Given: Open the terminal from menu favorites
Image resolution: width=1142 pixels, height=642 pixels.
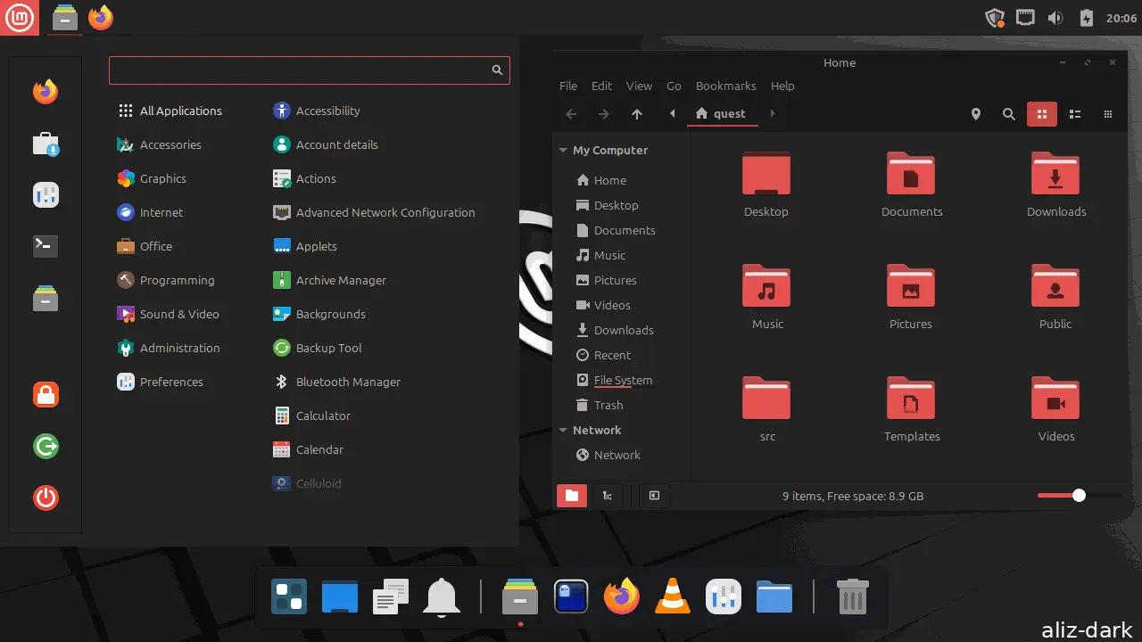Looking at the screenshot, I should click(x=46, y=246).
